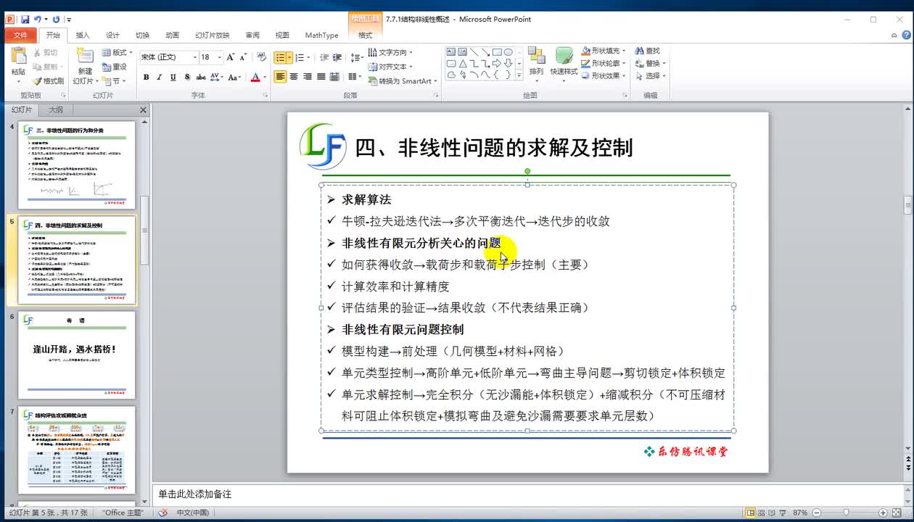The image size is (914, 522).
Task: Switch to Insert (插入) tab
Action: click(83, 35)
